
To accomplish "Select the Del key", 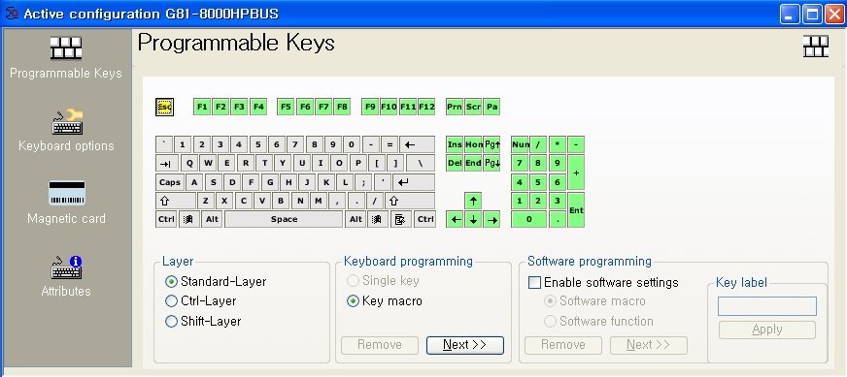I will coord(455,163).
